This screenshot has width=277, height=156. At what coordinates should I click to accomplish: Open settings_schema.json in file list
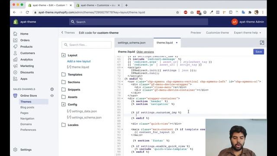click(84, 117)
